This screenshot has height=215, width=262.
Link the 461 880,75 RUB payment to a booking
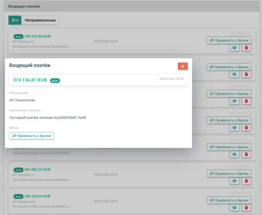[229, 174]
